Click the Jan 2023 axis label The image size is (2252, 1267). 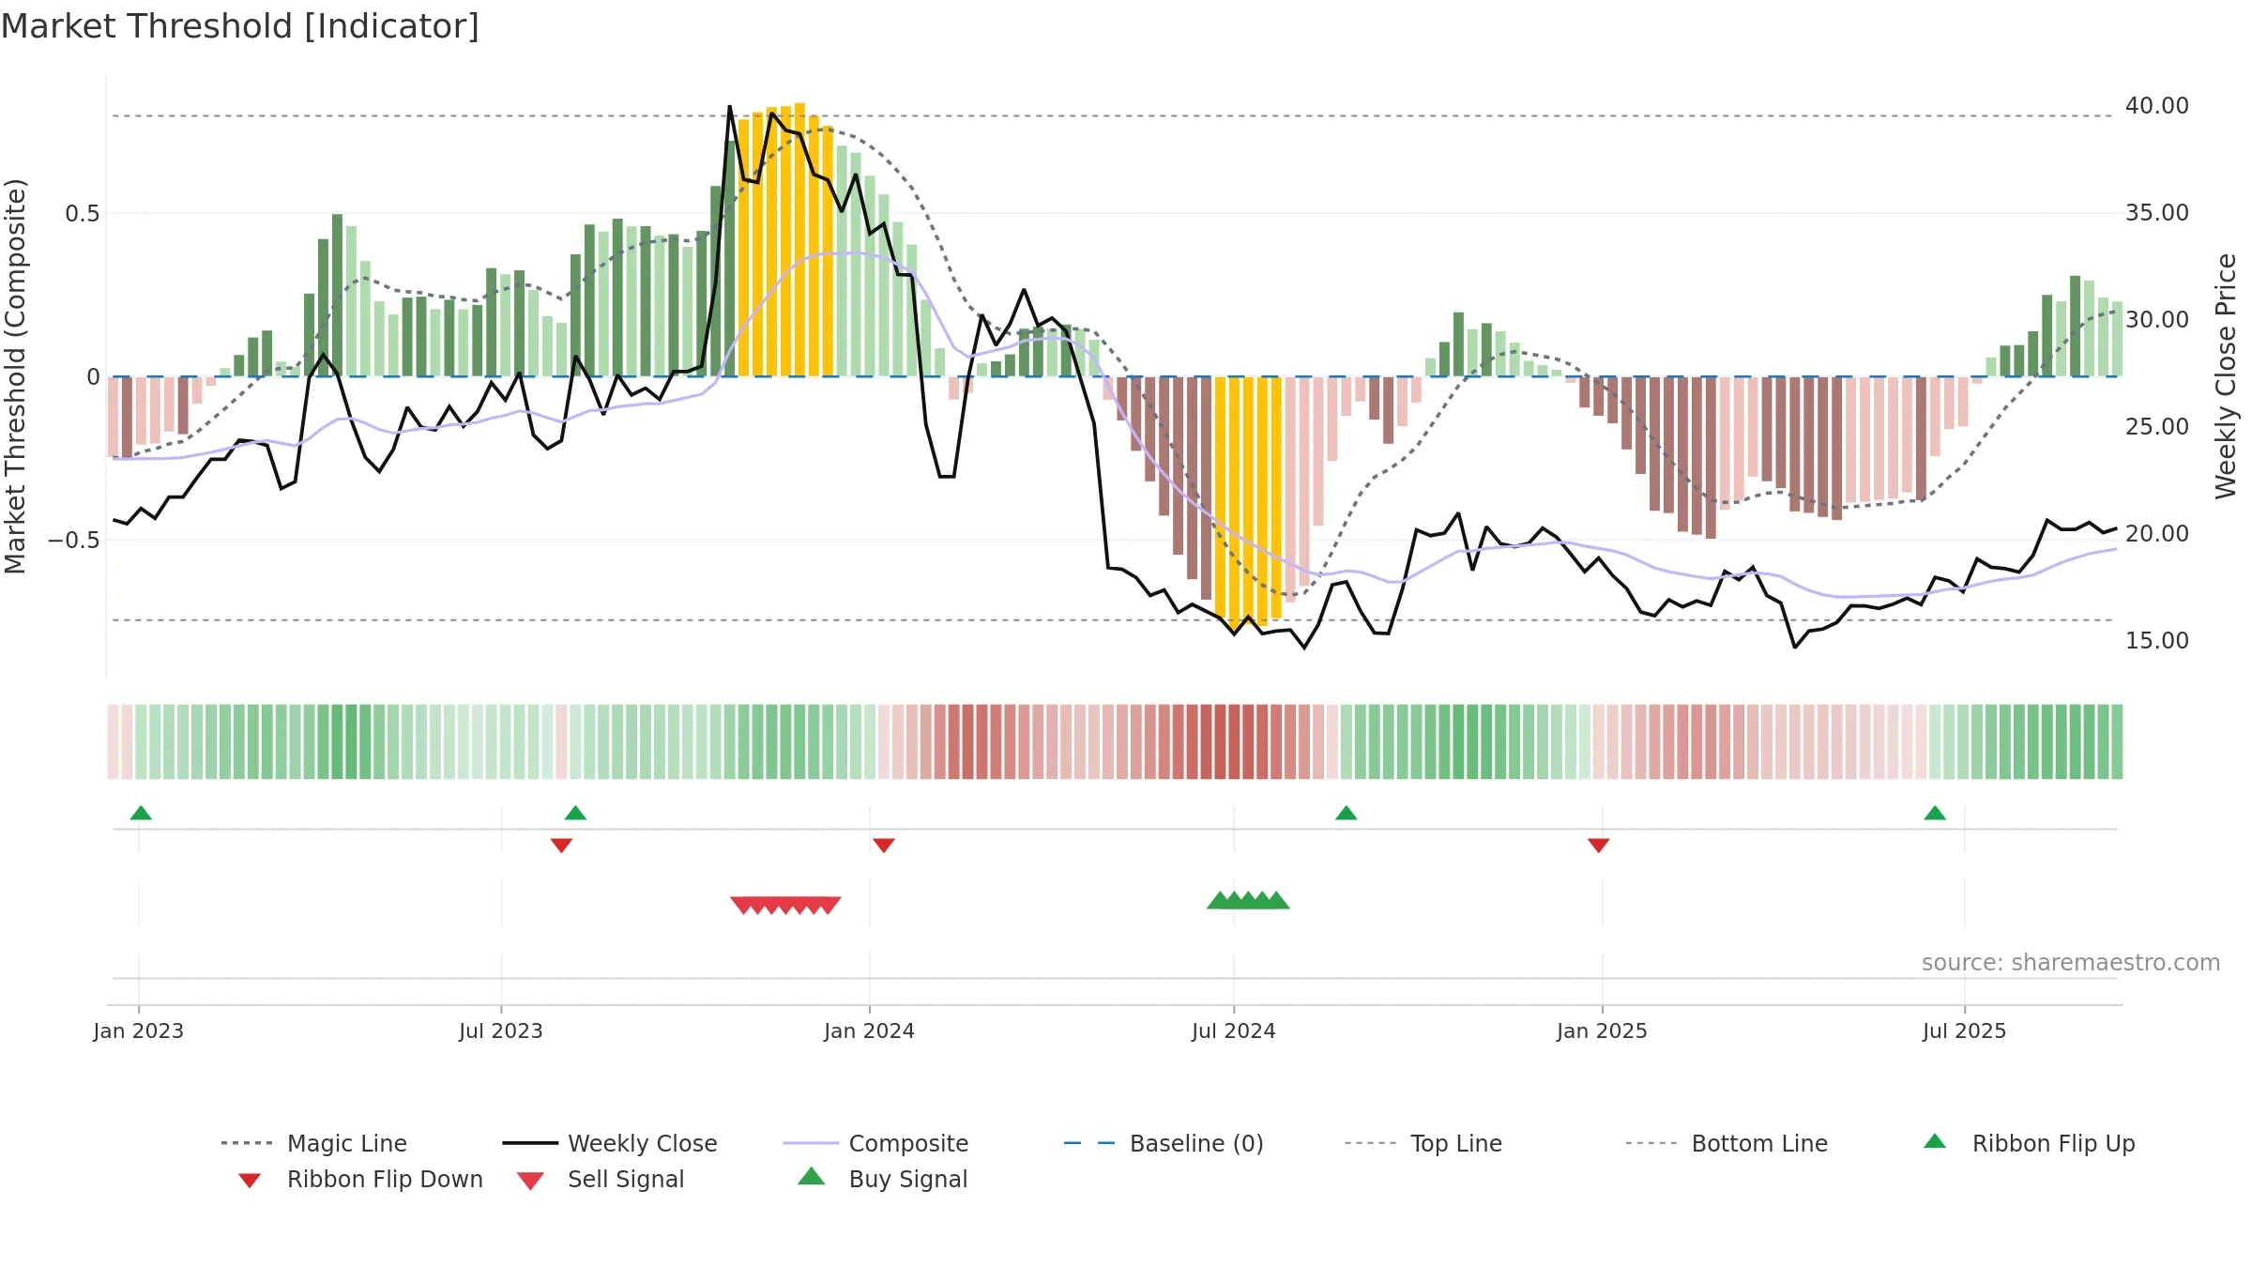coord(139,1031)
